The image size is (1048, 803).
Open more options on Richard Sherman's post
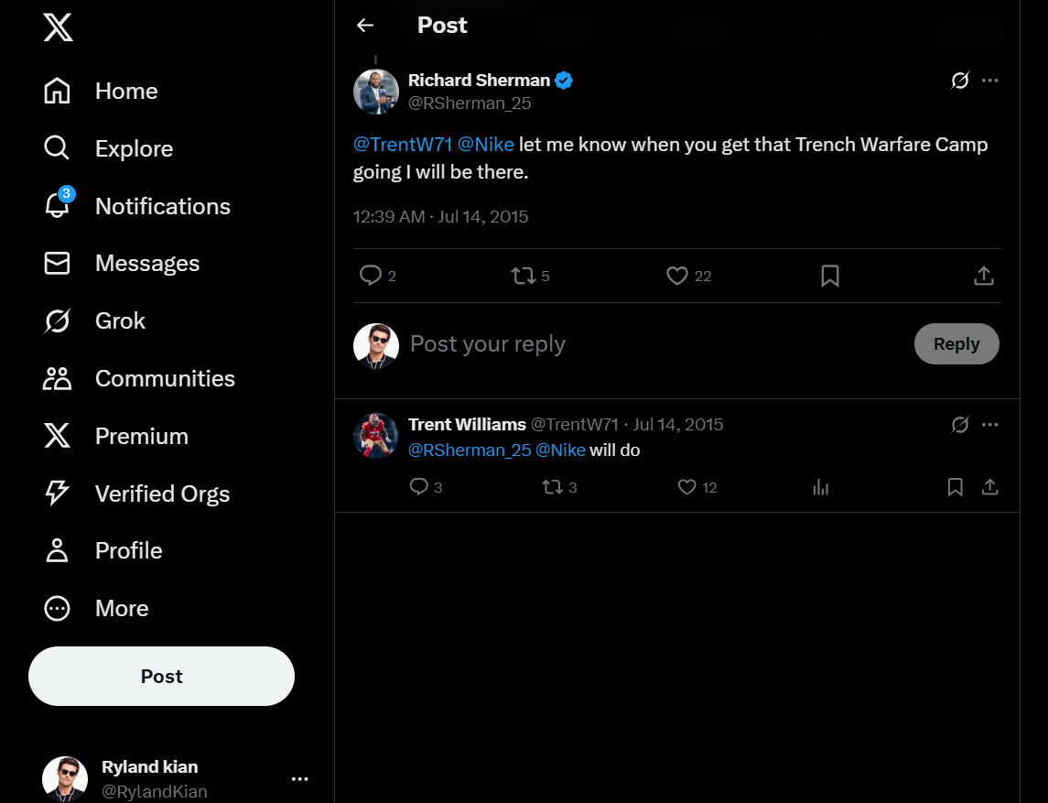point(989,81)
